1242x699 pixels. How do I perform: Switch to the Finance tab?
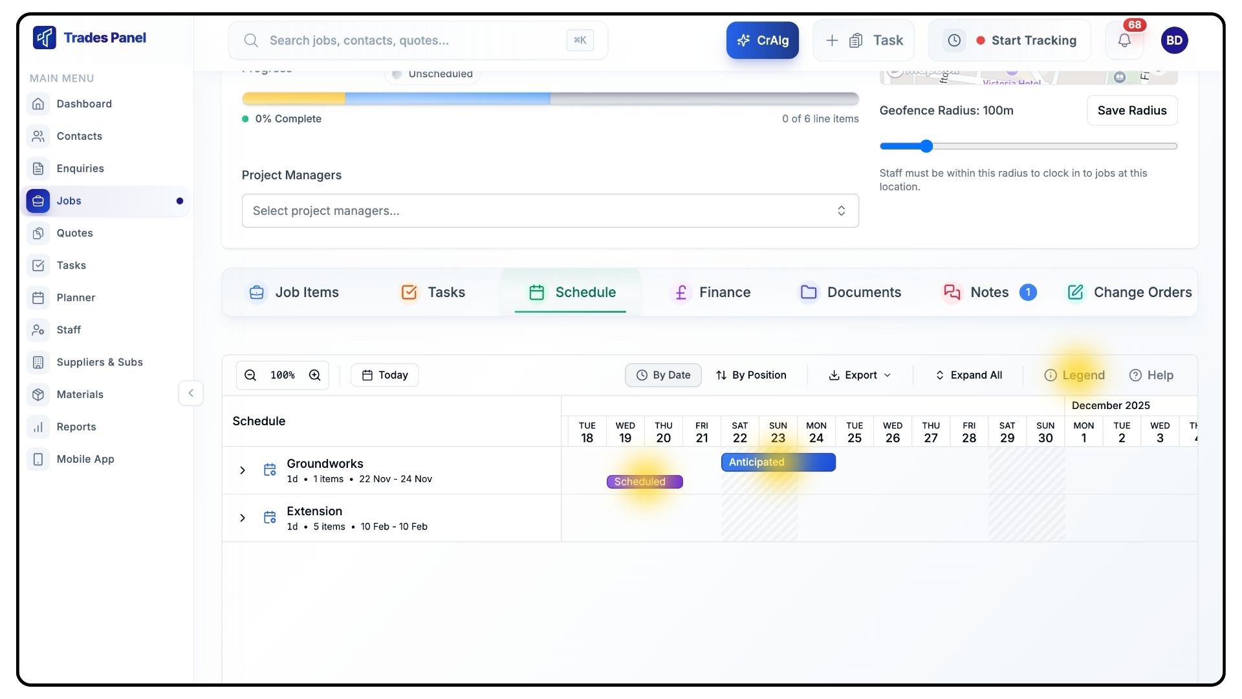tap(710, 293)
